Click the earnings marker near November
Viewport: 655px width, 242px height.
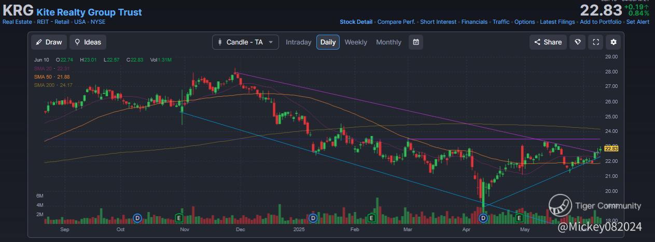click(179, 218)
